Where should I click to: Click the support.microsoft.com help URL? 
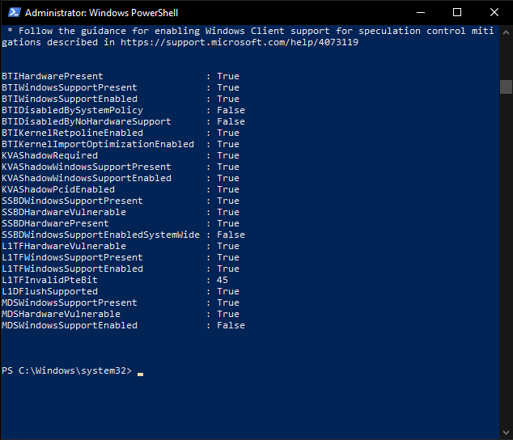coord(240,42)
